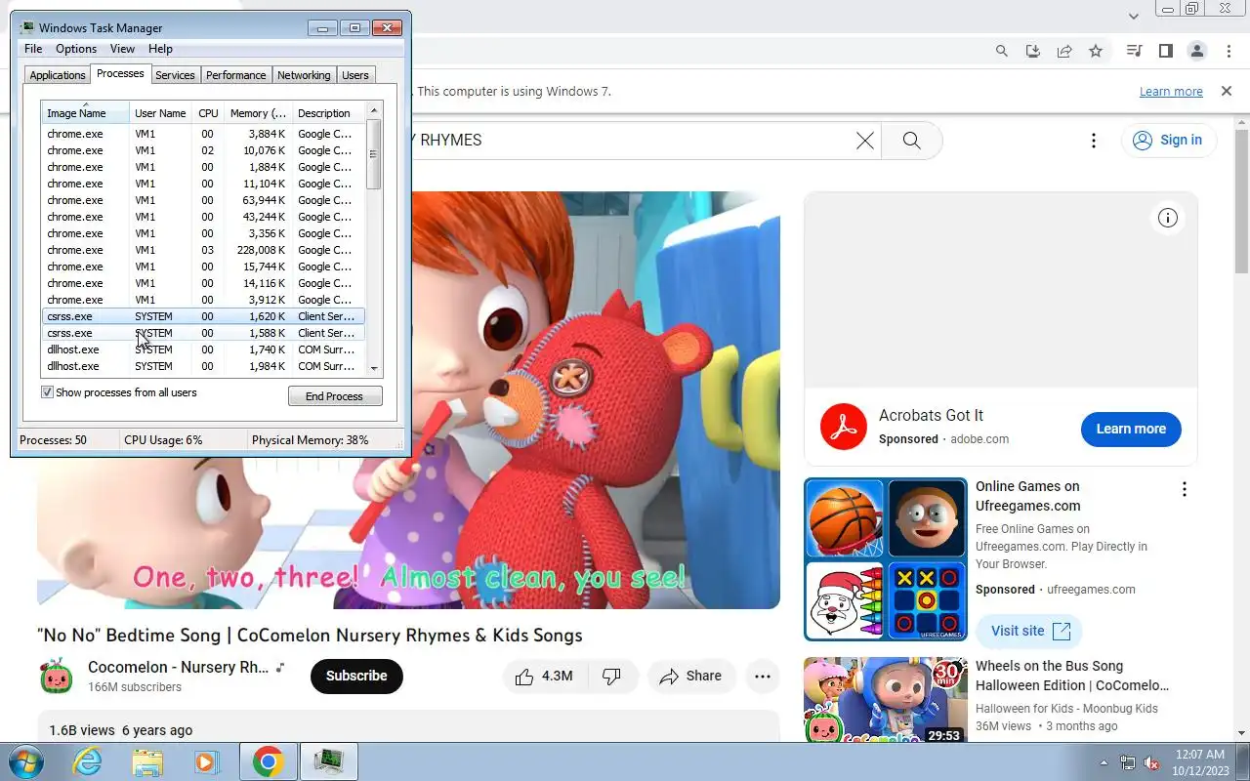
Task: Switch to Chrome in the taskbar
Action: point(268,761)
